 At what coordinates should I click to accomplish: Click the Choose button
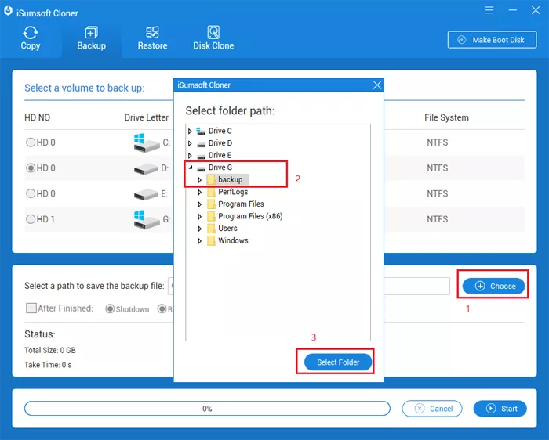point(493,287)
